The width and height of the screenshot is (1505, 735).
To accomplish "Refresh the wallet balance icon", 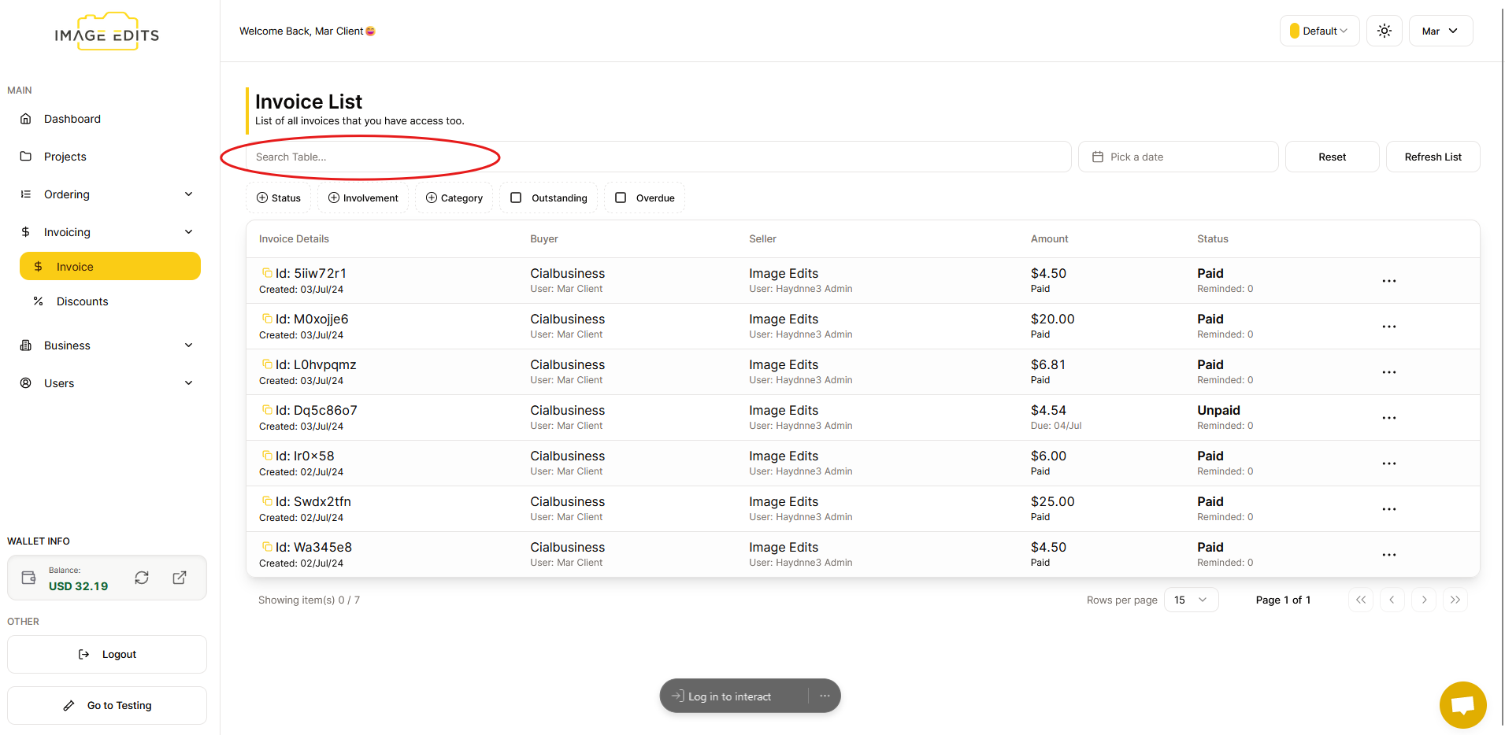I will pos(142,578).
